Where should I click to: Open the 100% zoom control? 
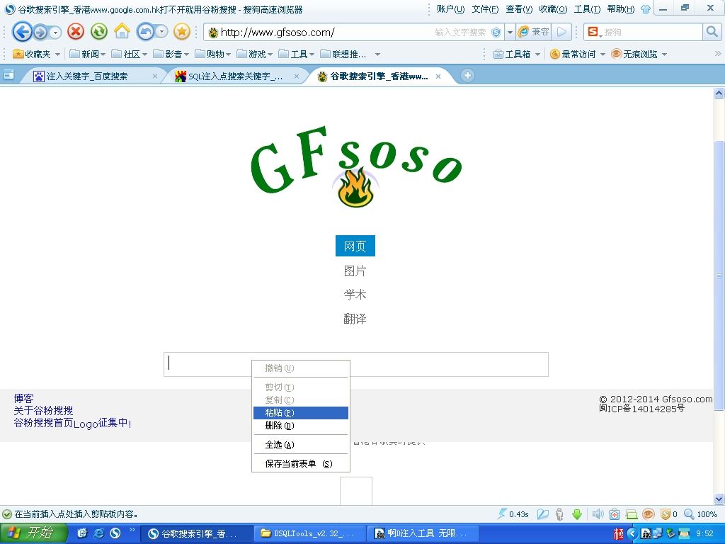[700, 514]
